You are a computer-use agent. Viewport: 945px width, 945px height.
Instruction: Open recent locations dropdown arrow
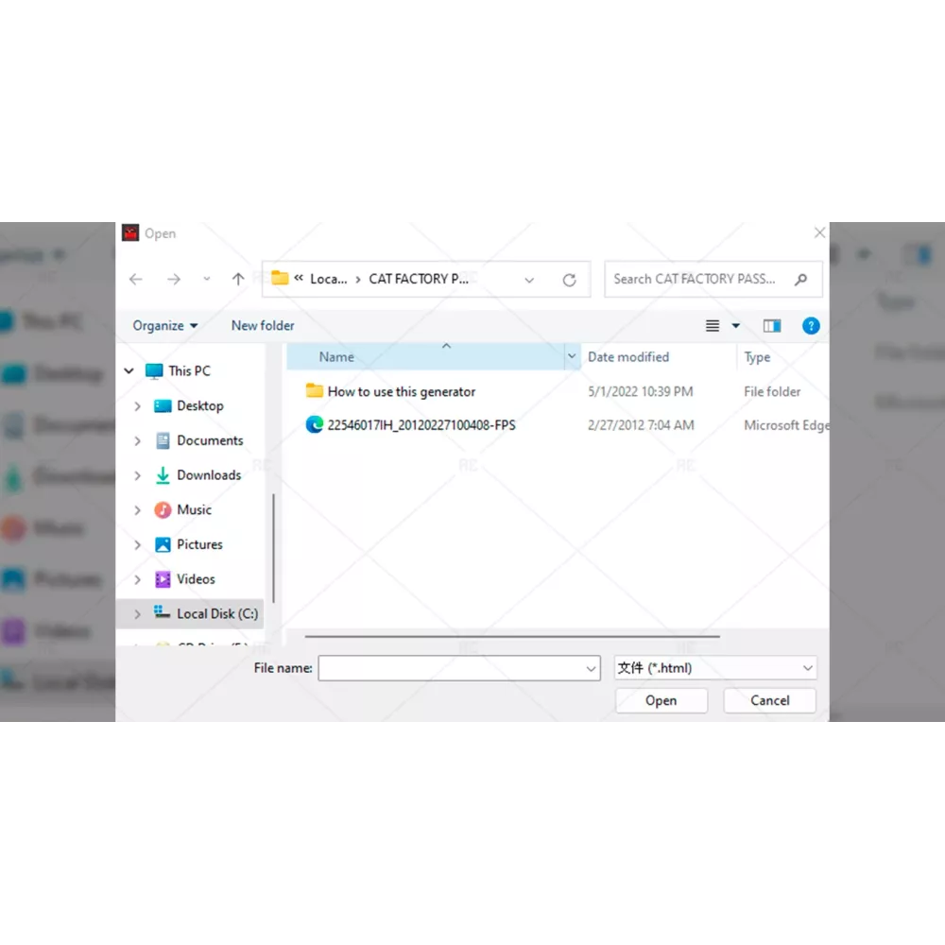[207, 280]
